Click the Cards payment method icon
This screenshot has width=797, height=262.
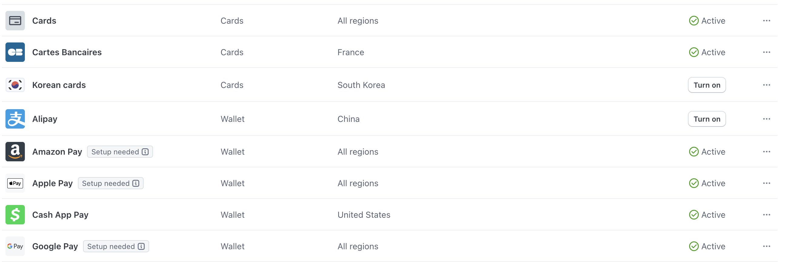(x=15, y=21)
